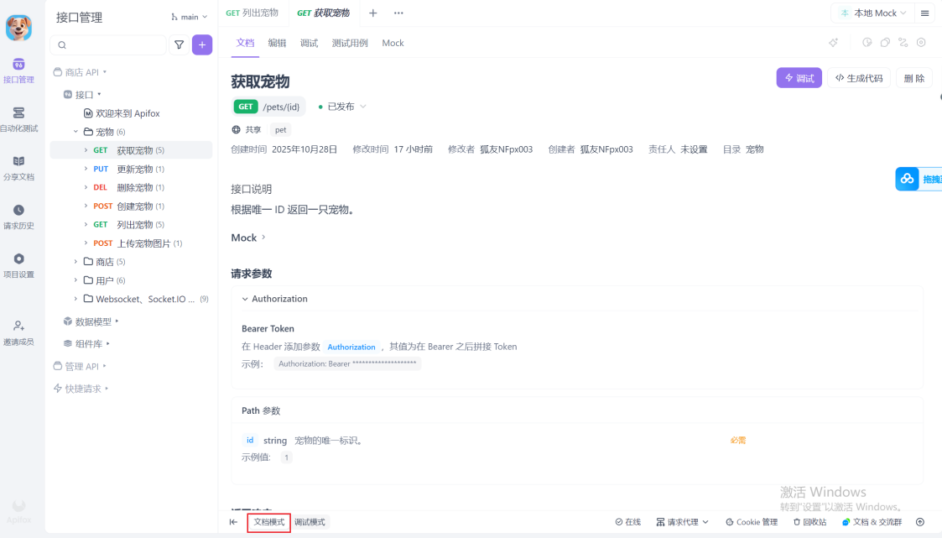942x538 pixels.
Task: Click the 回收站 icon in the status bar
Action: point(809,521)
